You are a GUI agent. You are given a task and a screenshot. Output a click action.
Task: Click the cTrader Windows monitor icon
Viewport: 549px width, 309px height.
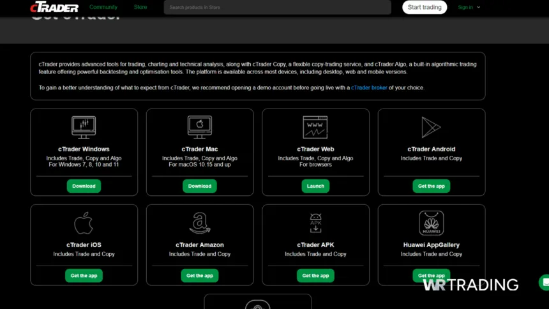(84, 128)
